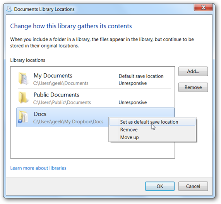Viewport: 221px width, 204px height.
Task: Click the Docs folder icon
Action: tap(23, 117)
